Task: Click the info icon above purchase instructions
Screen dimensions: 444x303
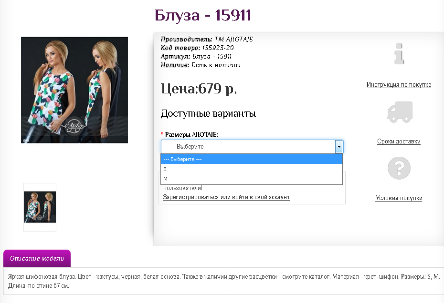Action: tap(399, 54)
